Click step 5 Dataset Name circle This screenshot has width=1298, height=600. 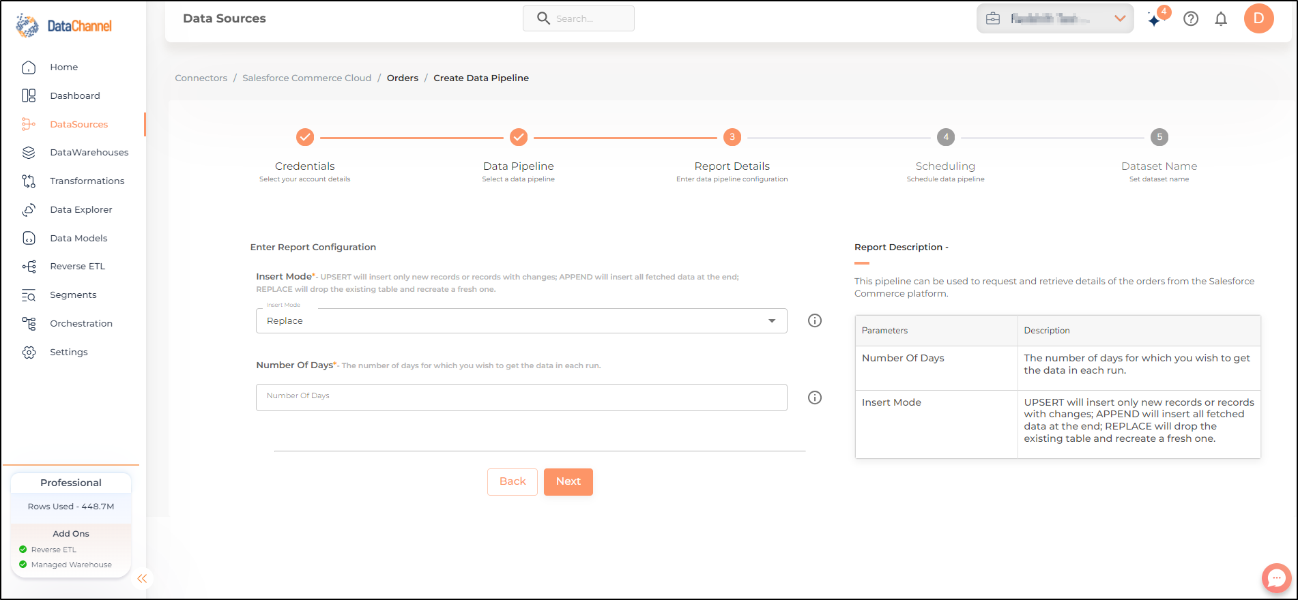point(1159,137)
